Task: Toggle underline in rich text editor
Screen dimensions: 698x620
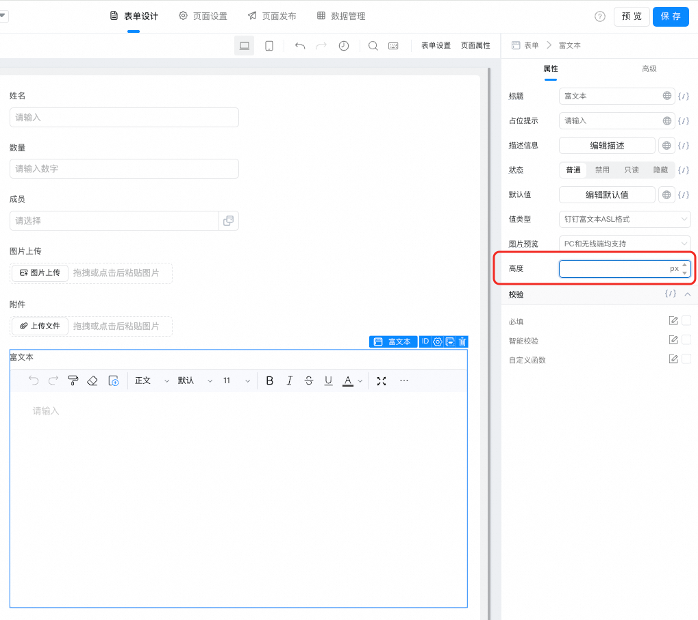Action: 329,380
